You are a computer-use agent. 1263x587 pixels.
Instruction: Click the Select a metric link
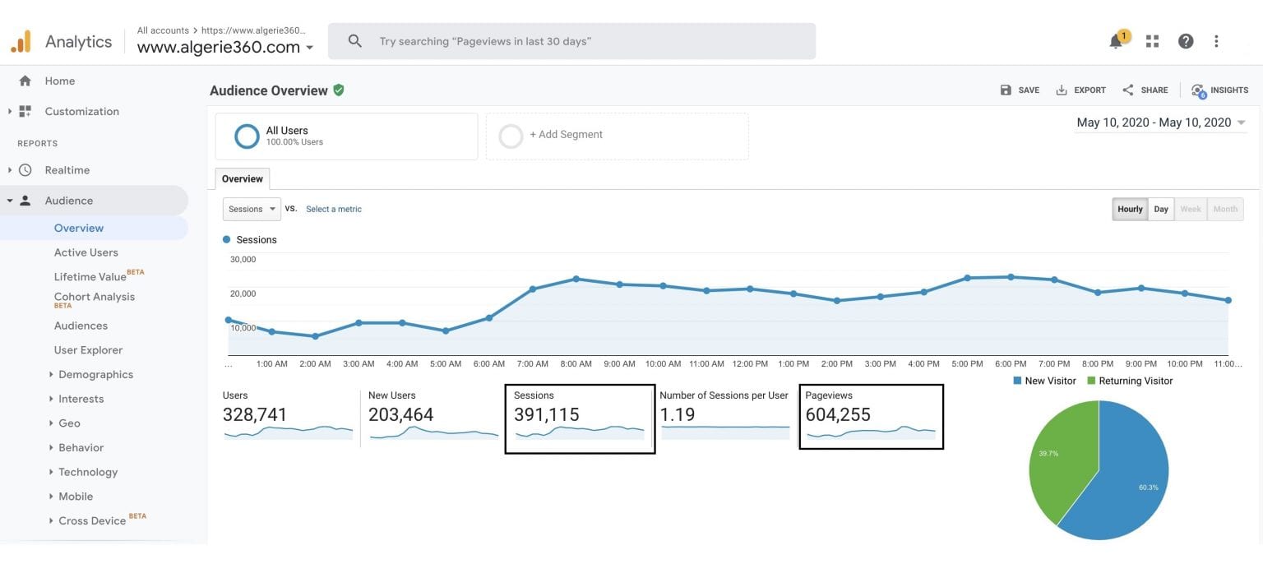333,209
